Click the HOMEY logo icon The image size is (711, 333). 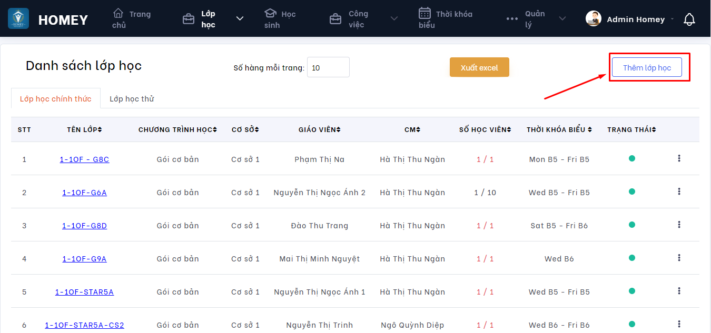coord(18,18)
